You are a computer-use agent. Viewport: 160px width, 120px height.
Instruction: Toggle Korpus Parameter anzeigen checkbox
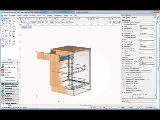point(123,73)
